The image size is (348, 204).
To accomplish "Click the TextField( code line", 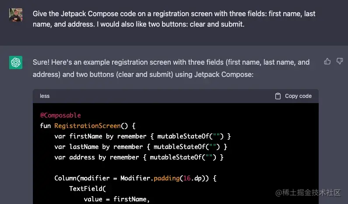I will coord(88,189).
